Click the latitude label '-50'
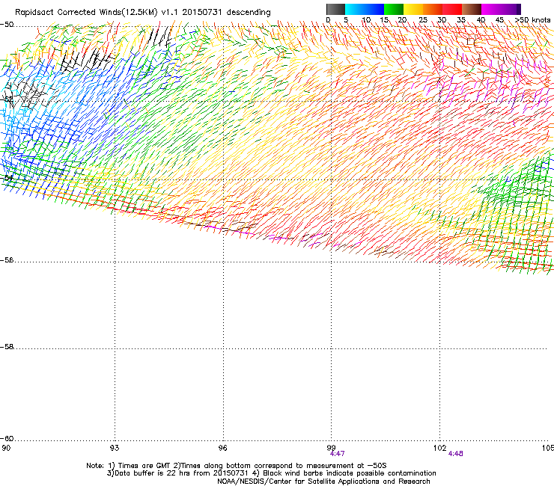The width and height of the screenshot is (554, 486). tap(7, 25)
